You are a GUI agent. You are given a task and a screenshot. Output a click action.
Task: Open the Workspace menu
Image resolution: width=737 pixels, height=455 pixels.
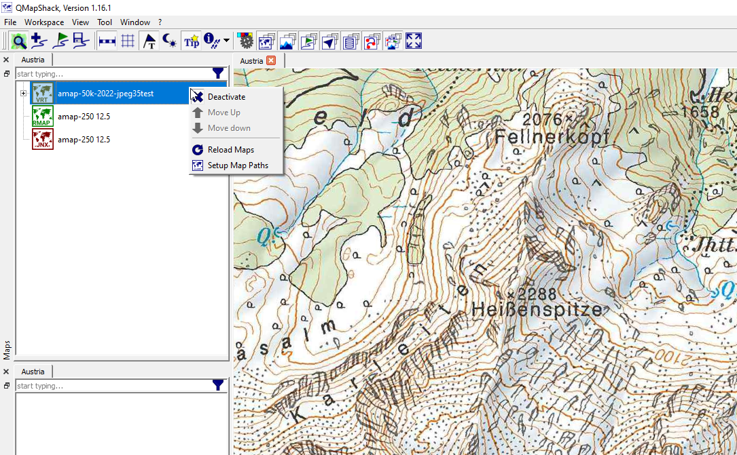click(x=44, y=22)
